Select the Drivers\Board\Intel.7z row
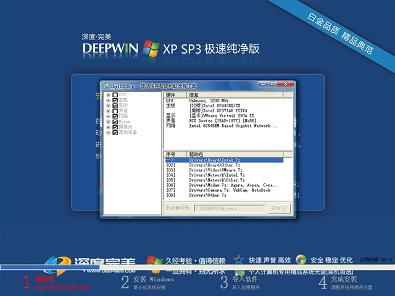This screenshot has height=296, width=395. point(224,160)
